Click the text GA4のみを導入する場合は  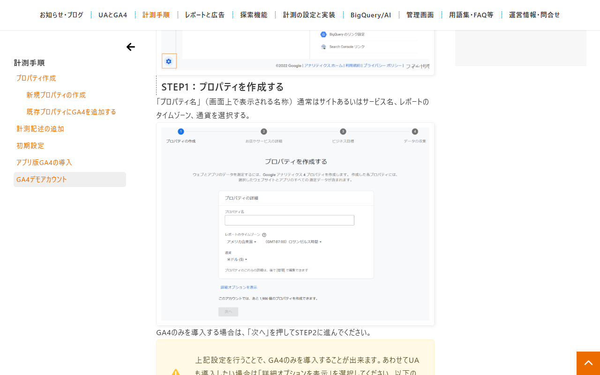tap(202, 332)
